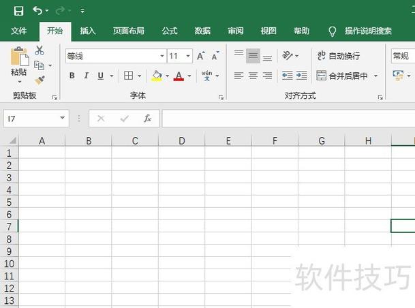Click the Redo arrow icon

pos(61,11)
